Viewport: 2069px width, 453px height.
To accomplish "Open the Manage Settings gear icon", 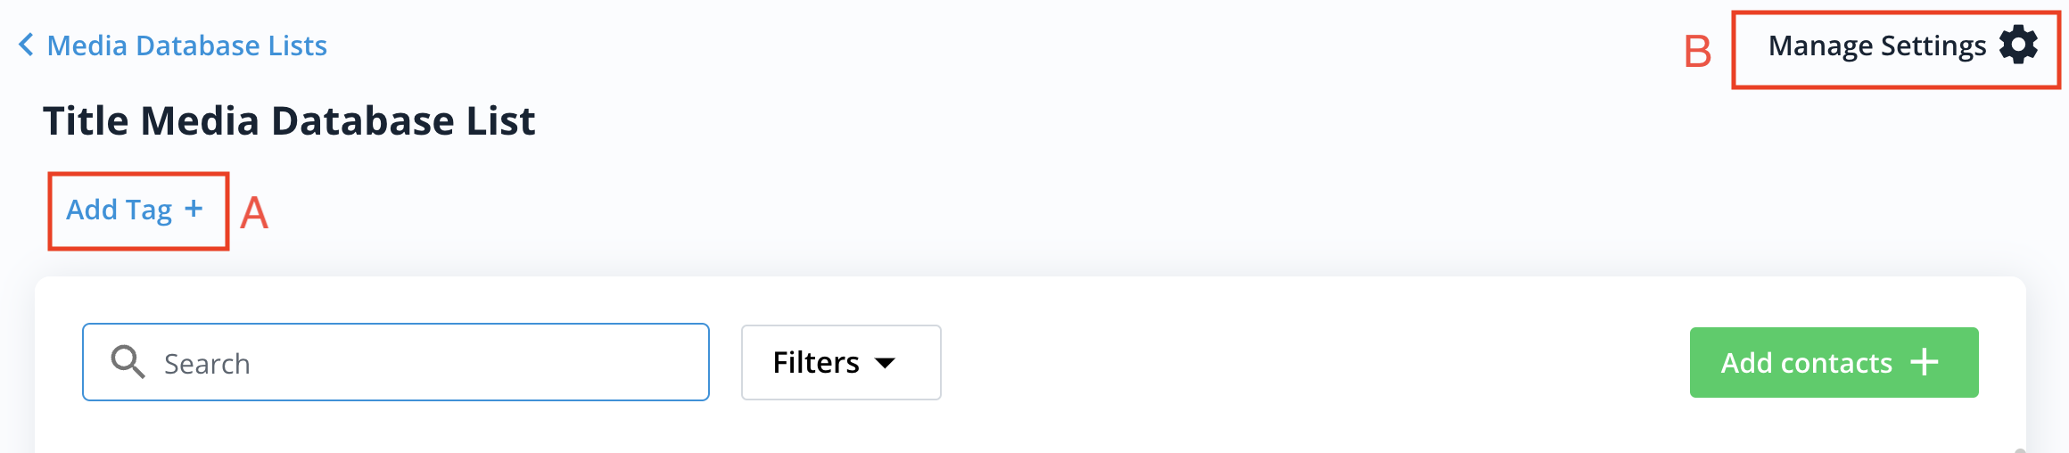I will tap(2018, 45).
